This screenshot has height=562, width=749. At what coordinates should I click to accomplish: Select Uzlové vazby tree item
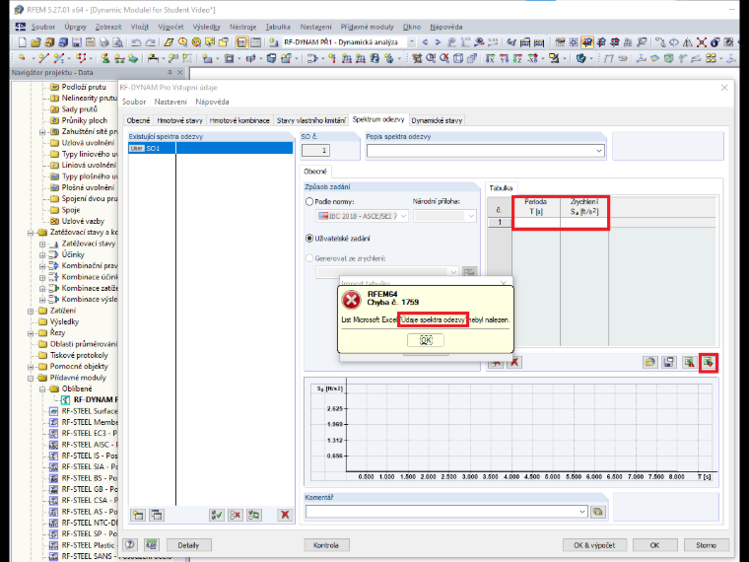tap(83, 221)
